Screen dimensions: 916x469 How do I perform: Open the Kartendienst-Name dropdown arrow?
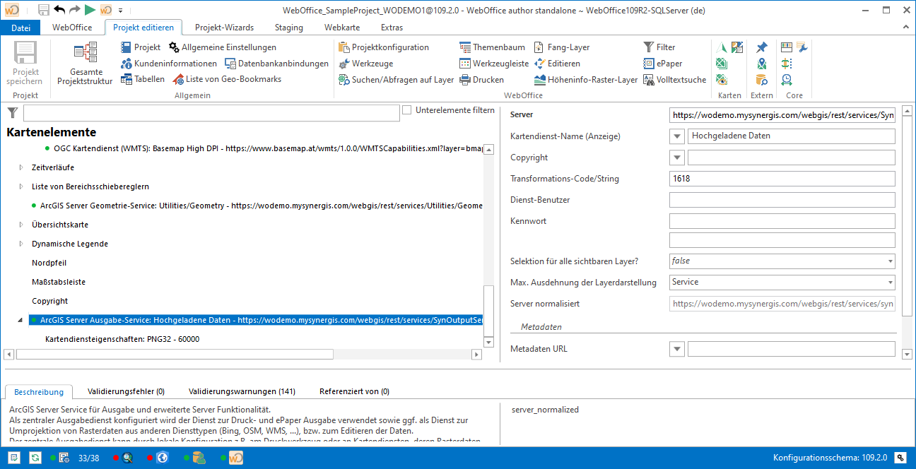pos(676,136)
